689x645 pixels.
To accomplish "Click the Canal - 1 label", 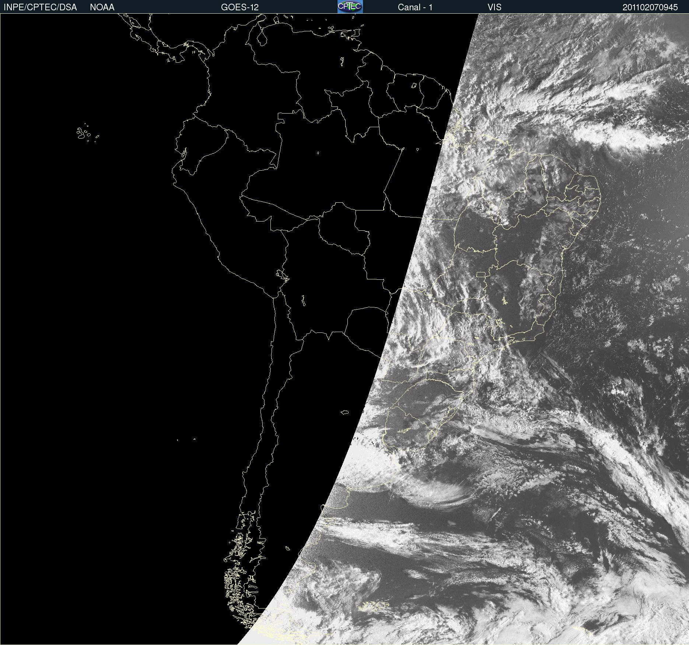I will pyautogui.click(x=415, y=7).
